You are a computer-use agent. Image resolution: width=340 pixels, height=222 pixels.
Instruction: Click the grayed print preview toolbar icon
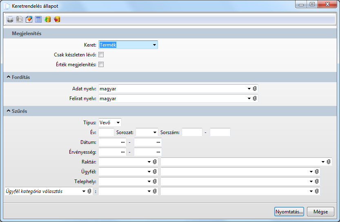[20, 19]
